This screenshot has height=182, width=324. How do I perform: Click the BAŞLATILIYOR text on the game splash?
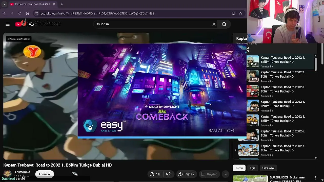pyautogui.click(x=221, y=131)
